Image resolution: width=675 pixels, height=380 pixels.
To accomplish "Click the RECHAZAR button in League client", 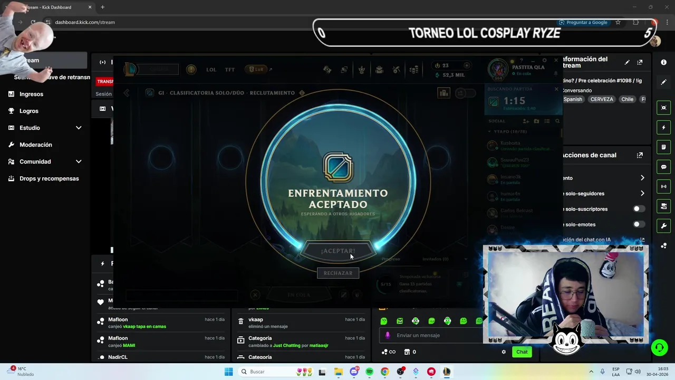I will pyautogui.click(x=338, y=273).
